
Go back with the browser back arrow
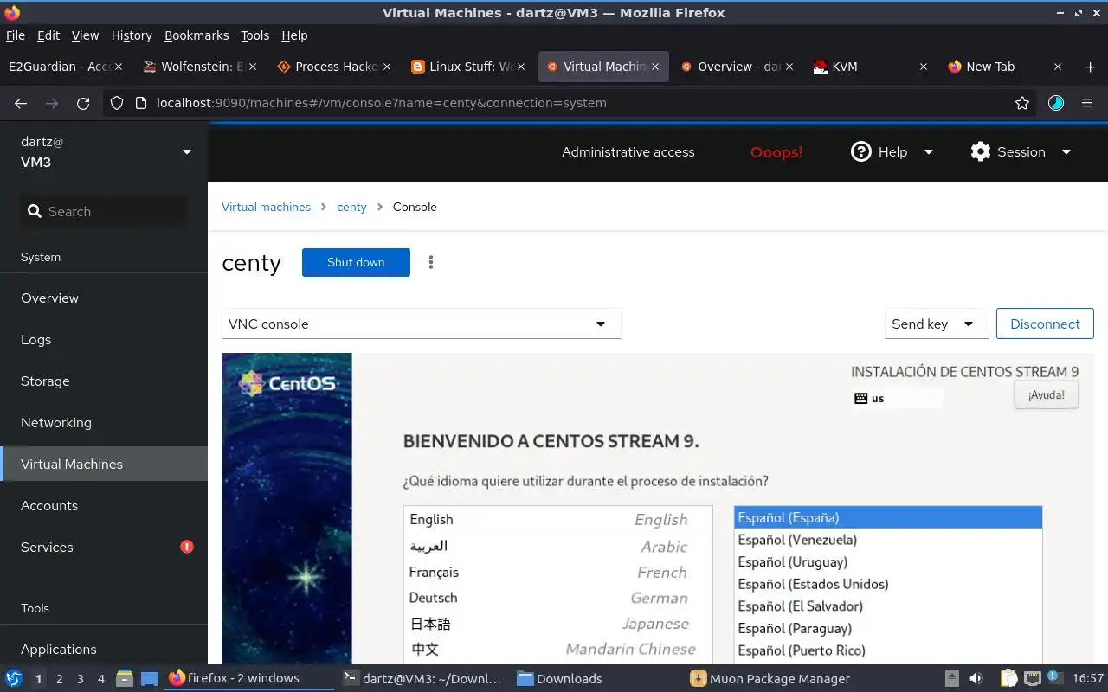pos(21,103)
